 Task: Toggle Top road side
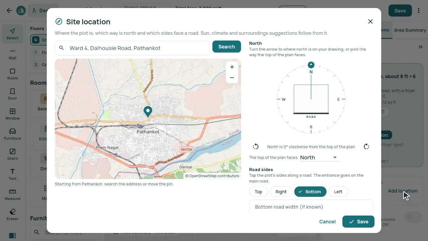coord(258,192)
